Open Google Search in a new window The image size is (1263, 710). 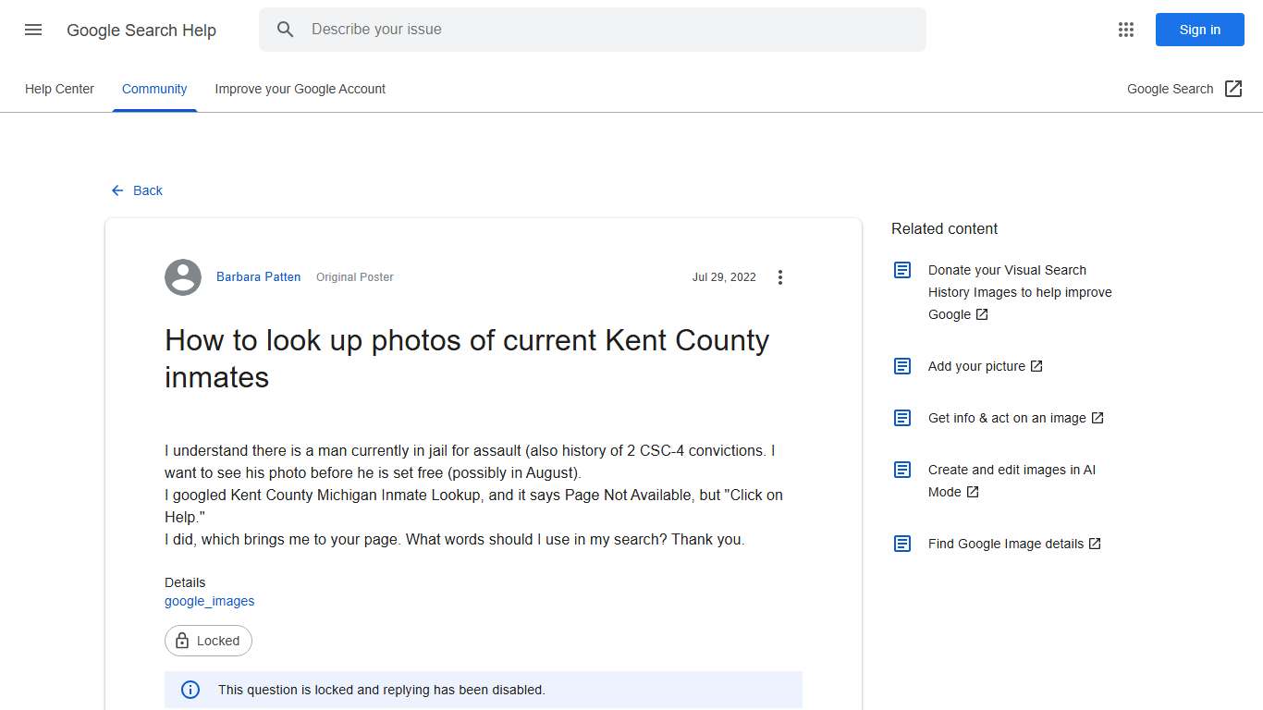coord(1183,89)
